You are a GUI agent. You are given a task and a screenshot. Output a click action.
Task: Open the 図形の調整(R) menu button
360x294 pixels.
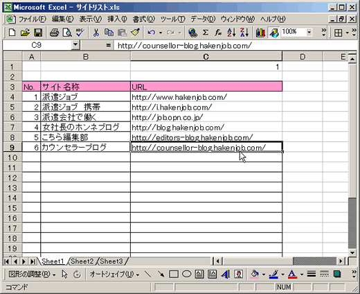(x=32, y=275)
